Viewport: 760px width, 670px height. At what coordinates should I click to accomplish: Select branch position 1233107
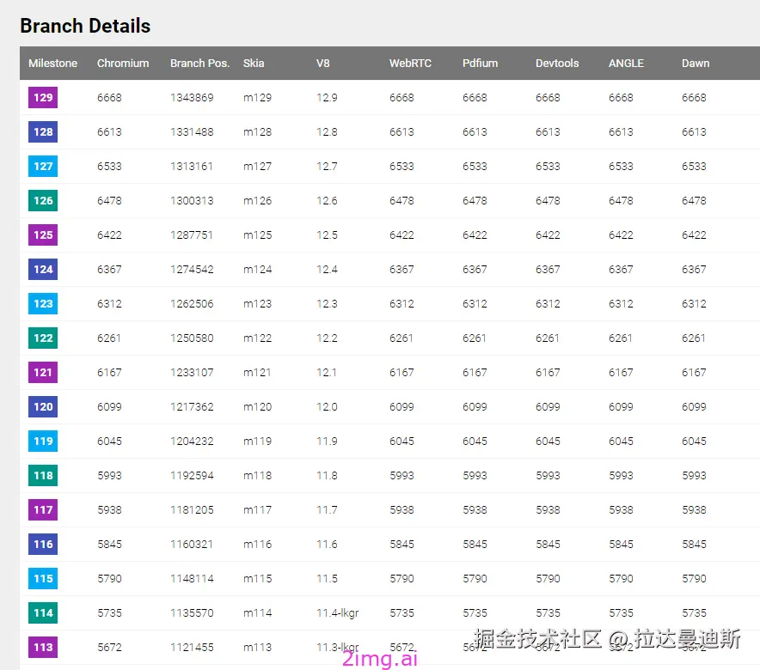[192, 373]
